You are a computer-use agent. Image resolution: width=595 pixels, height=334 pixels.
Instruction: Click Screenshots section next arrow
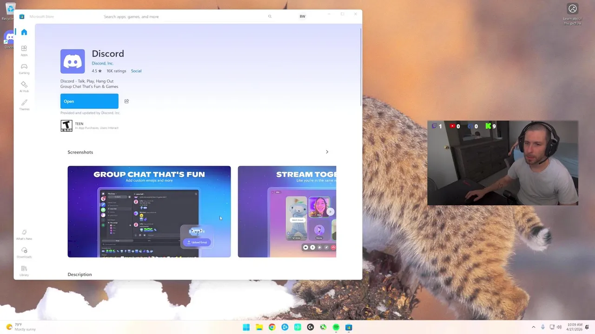click(x=327, y=152)
